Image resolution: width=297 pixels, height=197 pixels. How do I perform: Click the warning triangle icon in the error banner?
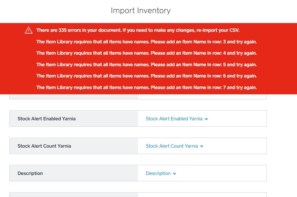29,30
